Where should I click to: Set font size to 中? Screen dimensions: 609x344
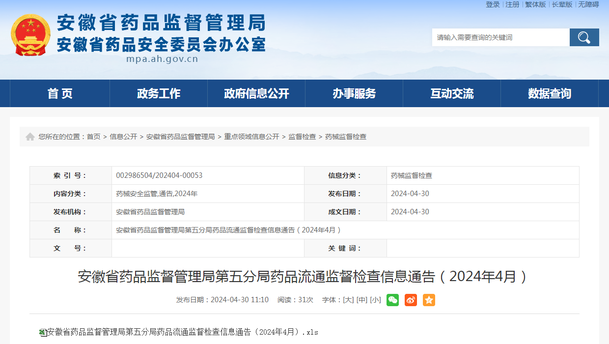click(362, 300)
